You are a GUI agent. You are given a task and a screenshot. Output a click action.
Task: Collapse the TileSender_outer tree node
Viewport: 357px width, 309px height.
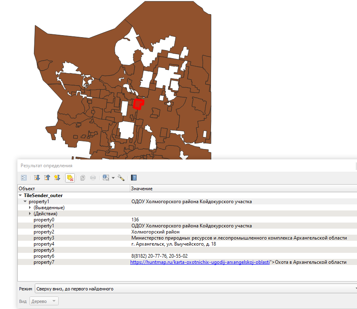pyautogui.click(x=20, y=195)
